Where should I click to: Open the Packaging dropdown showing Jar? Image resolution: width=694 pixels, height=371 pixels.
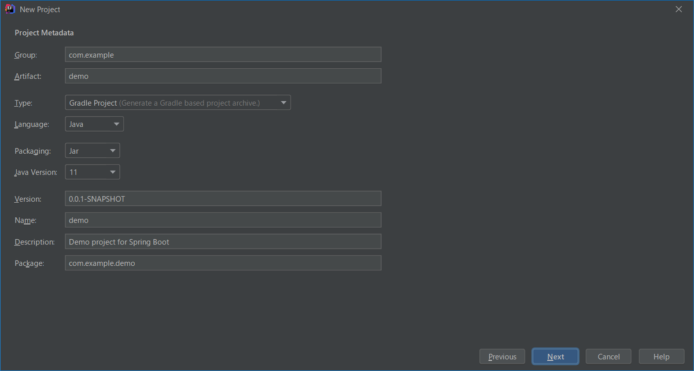93,151
